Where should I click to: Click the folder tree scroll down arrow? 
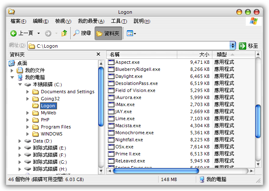101,171
